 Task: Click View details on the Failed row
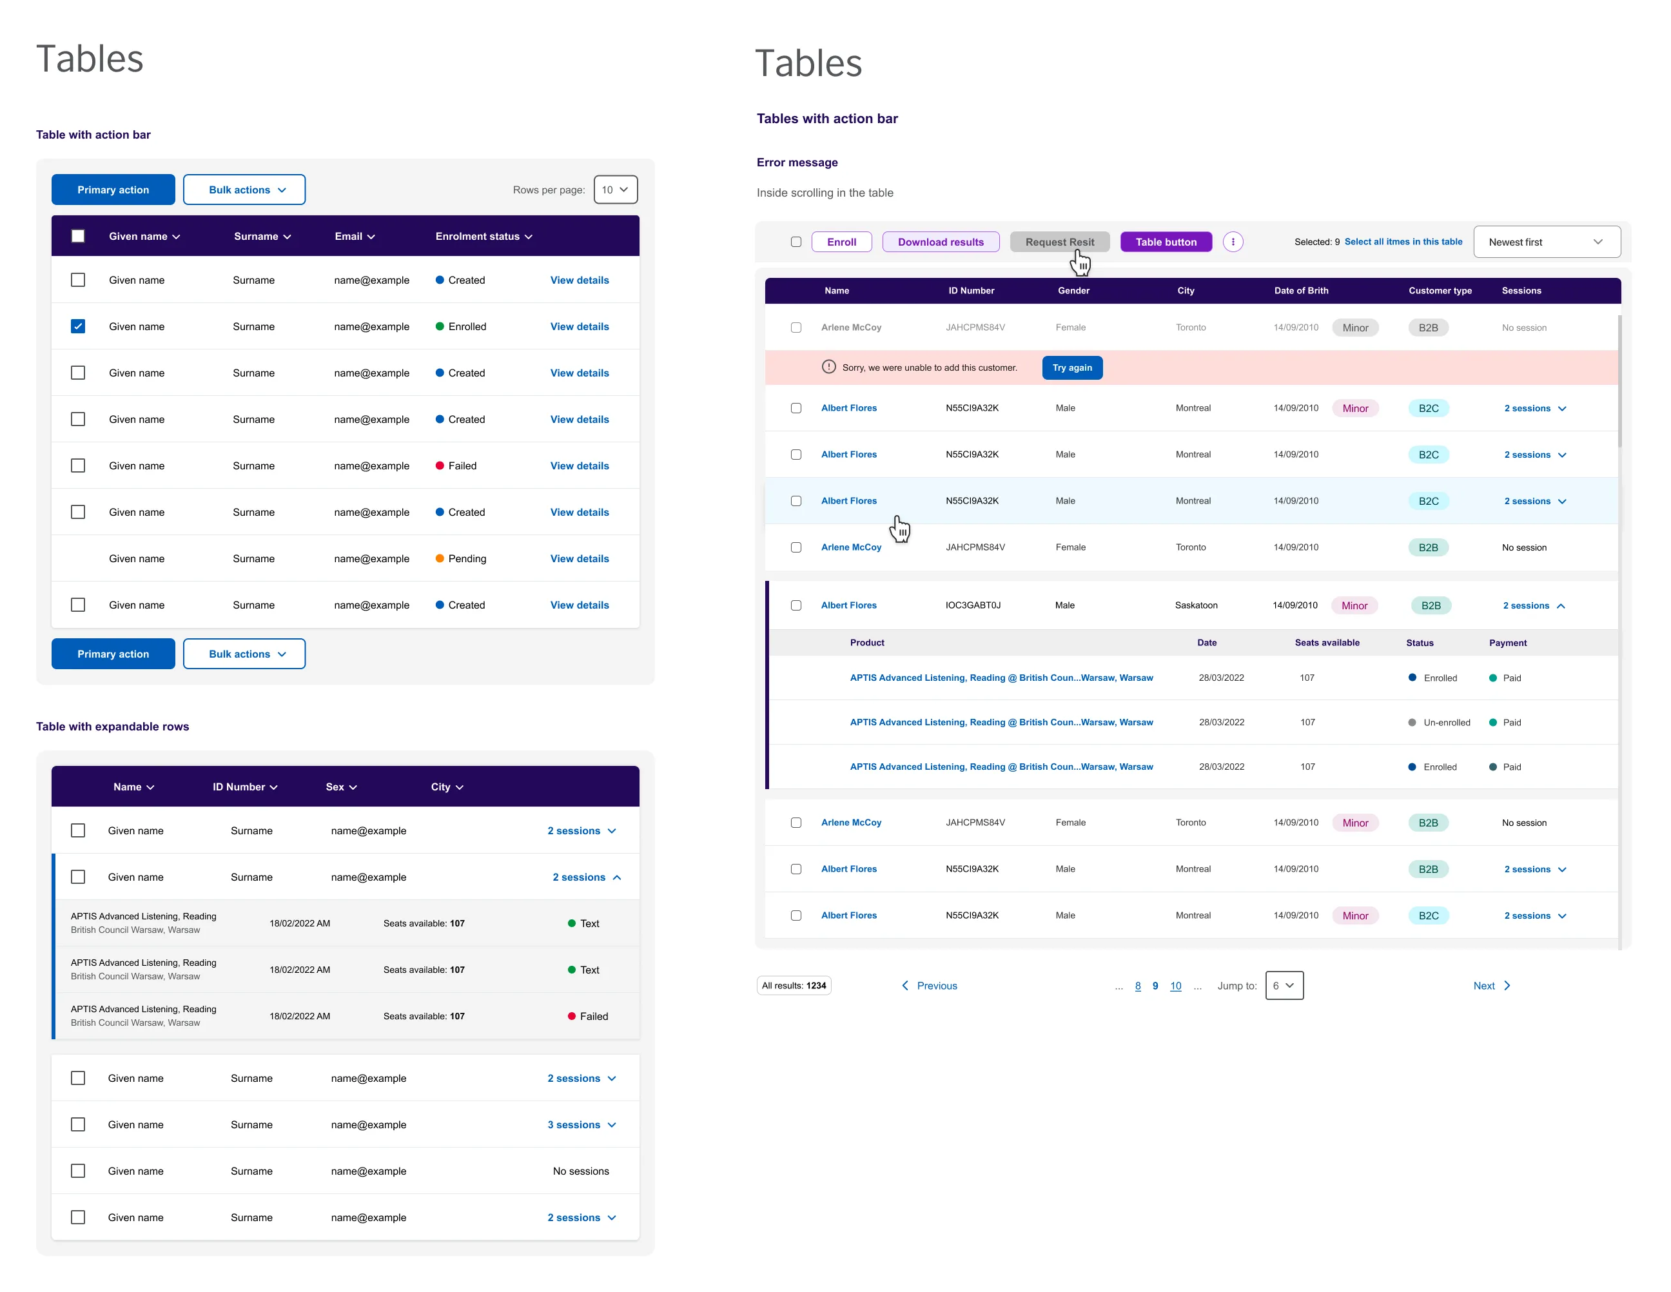[x=579, y=465]
